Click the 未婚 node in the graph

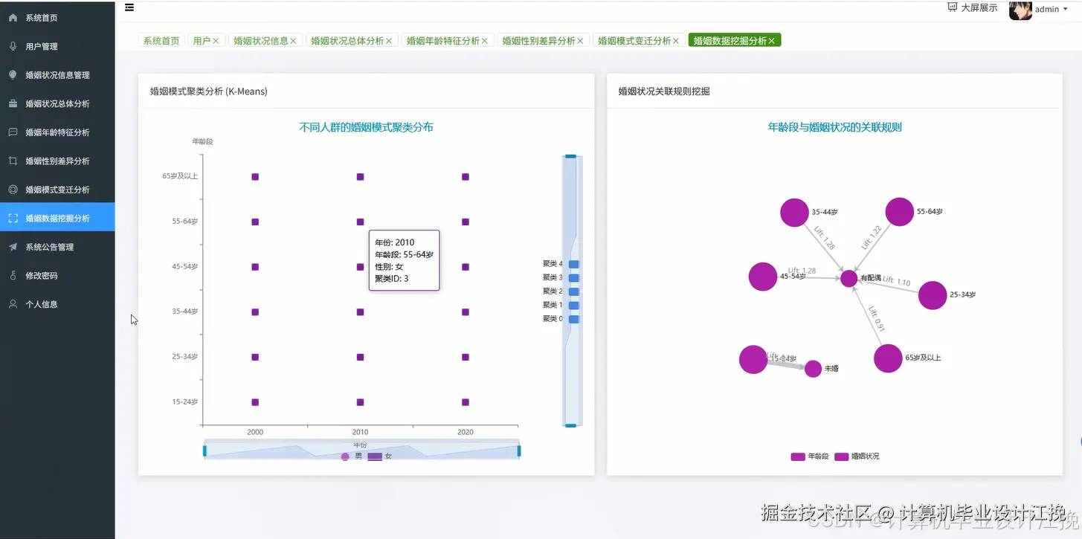click(813, 369)
